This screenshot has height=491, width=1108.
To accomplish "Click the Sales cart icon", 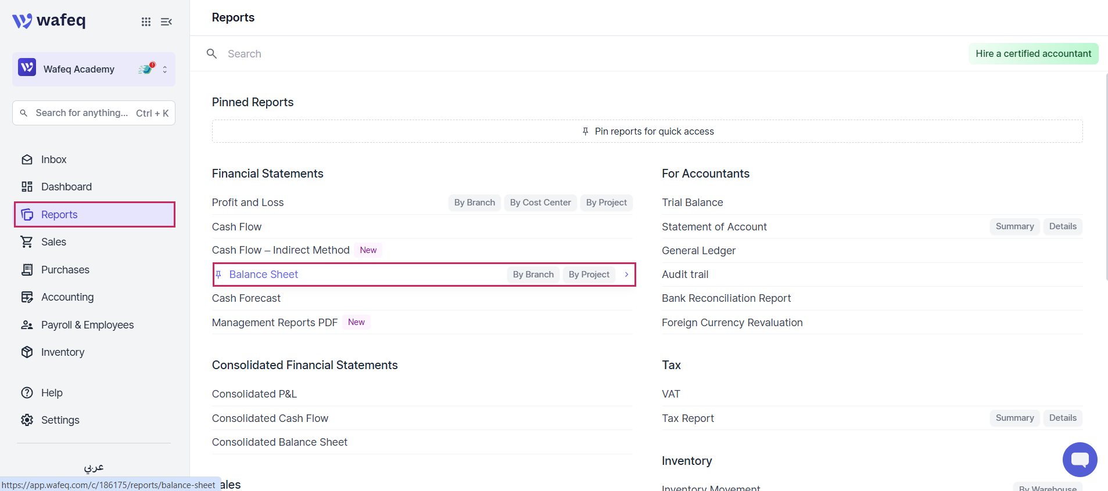I will pyautogui.click(x=27, y=242).
